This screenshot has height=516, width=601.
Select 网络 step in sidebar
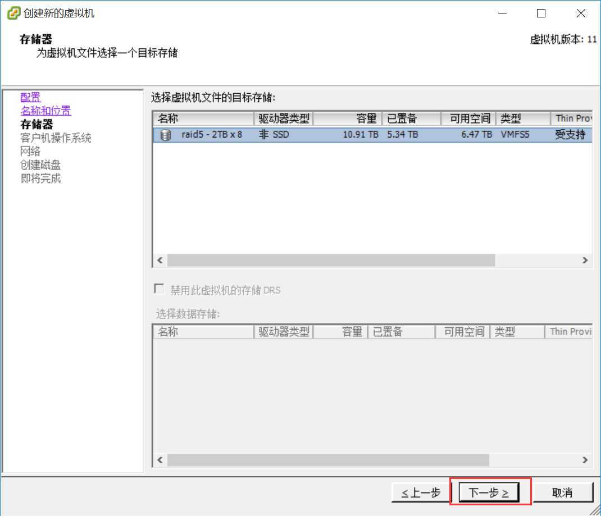[30, 151]
